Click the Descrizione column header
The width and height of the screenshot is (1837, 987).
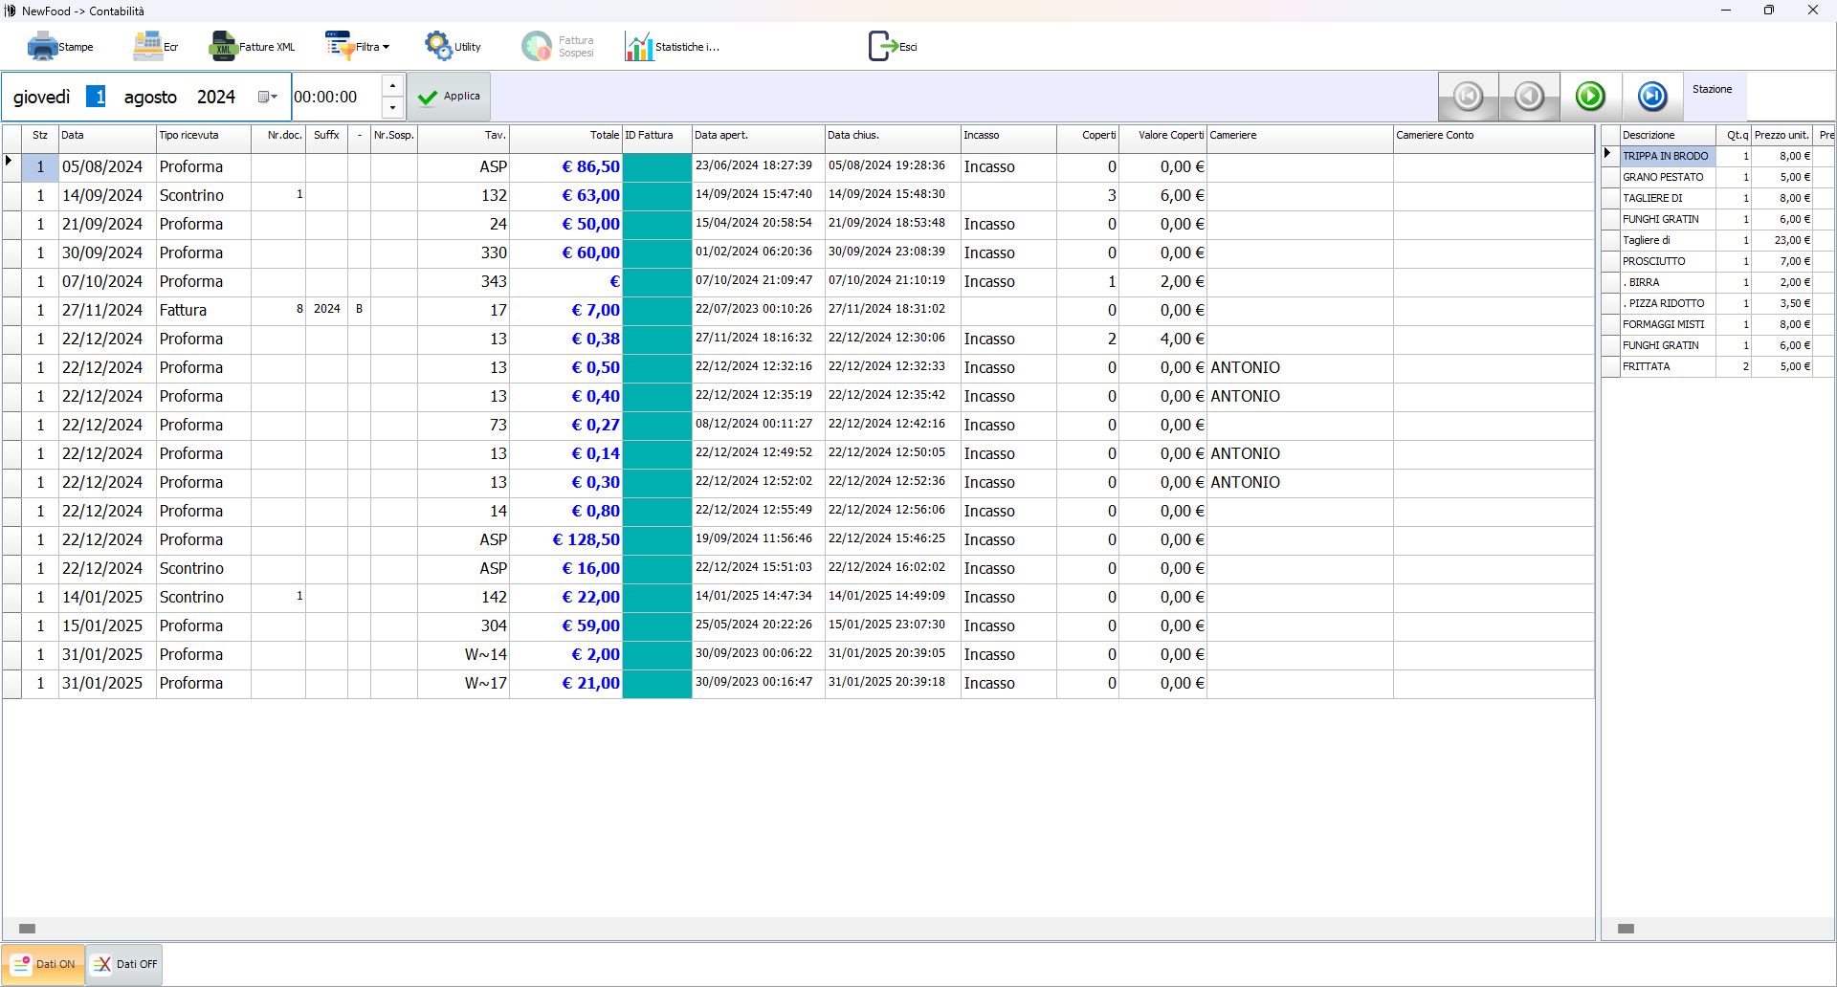(1668, 136)
